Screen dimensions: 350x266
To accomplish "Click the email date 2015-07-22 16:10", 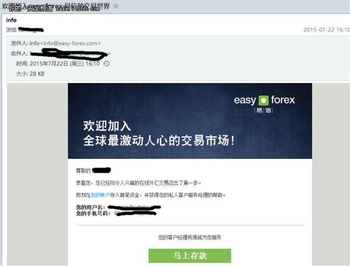I will (326, 30).
